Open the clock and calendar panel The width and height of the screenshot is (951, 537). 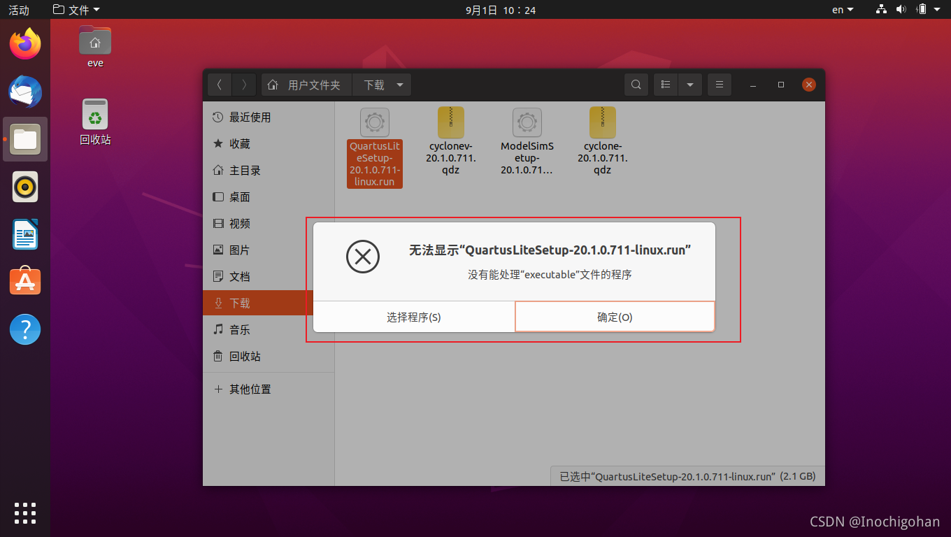coord(500,10)
